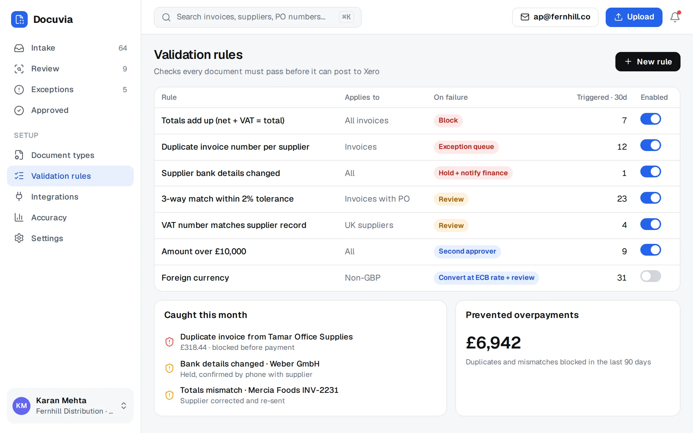Click the Approved checkmark icon

pyautogui.click(x=19, y=111)
